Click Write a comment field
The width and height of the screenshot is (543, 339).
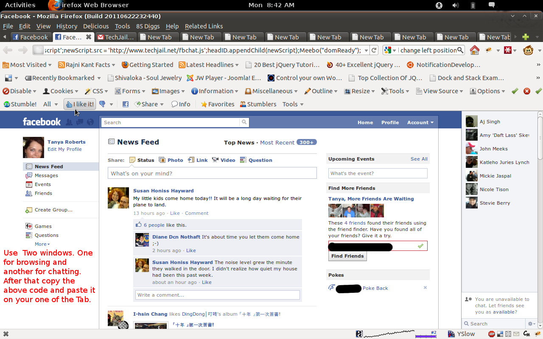pyautogui.click(x=217, y=295)
